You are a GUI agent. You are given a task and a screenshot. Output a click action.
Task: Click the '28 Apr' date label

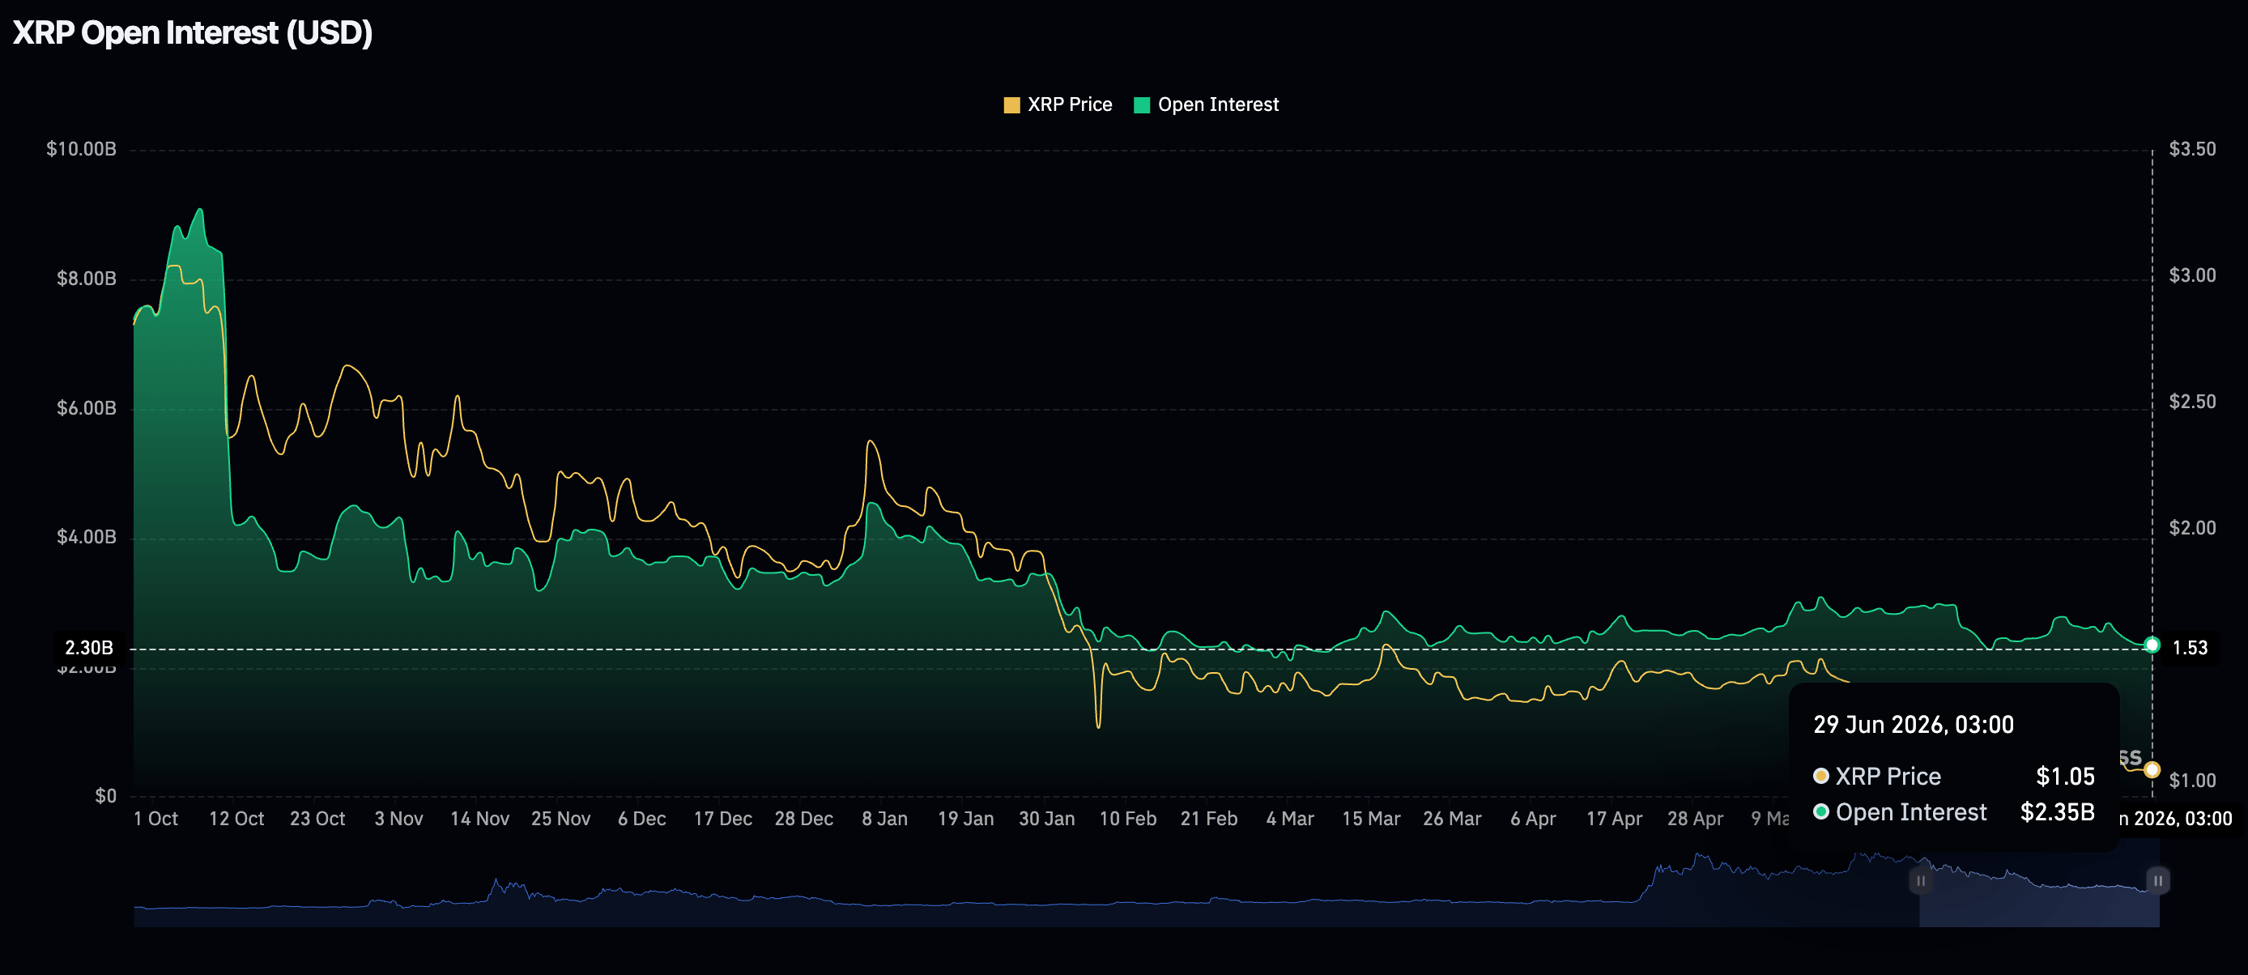coord(1696,819)
